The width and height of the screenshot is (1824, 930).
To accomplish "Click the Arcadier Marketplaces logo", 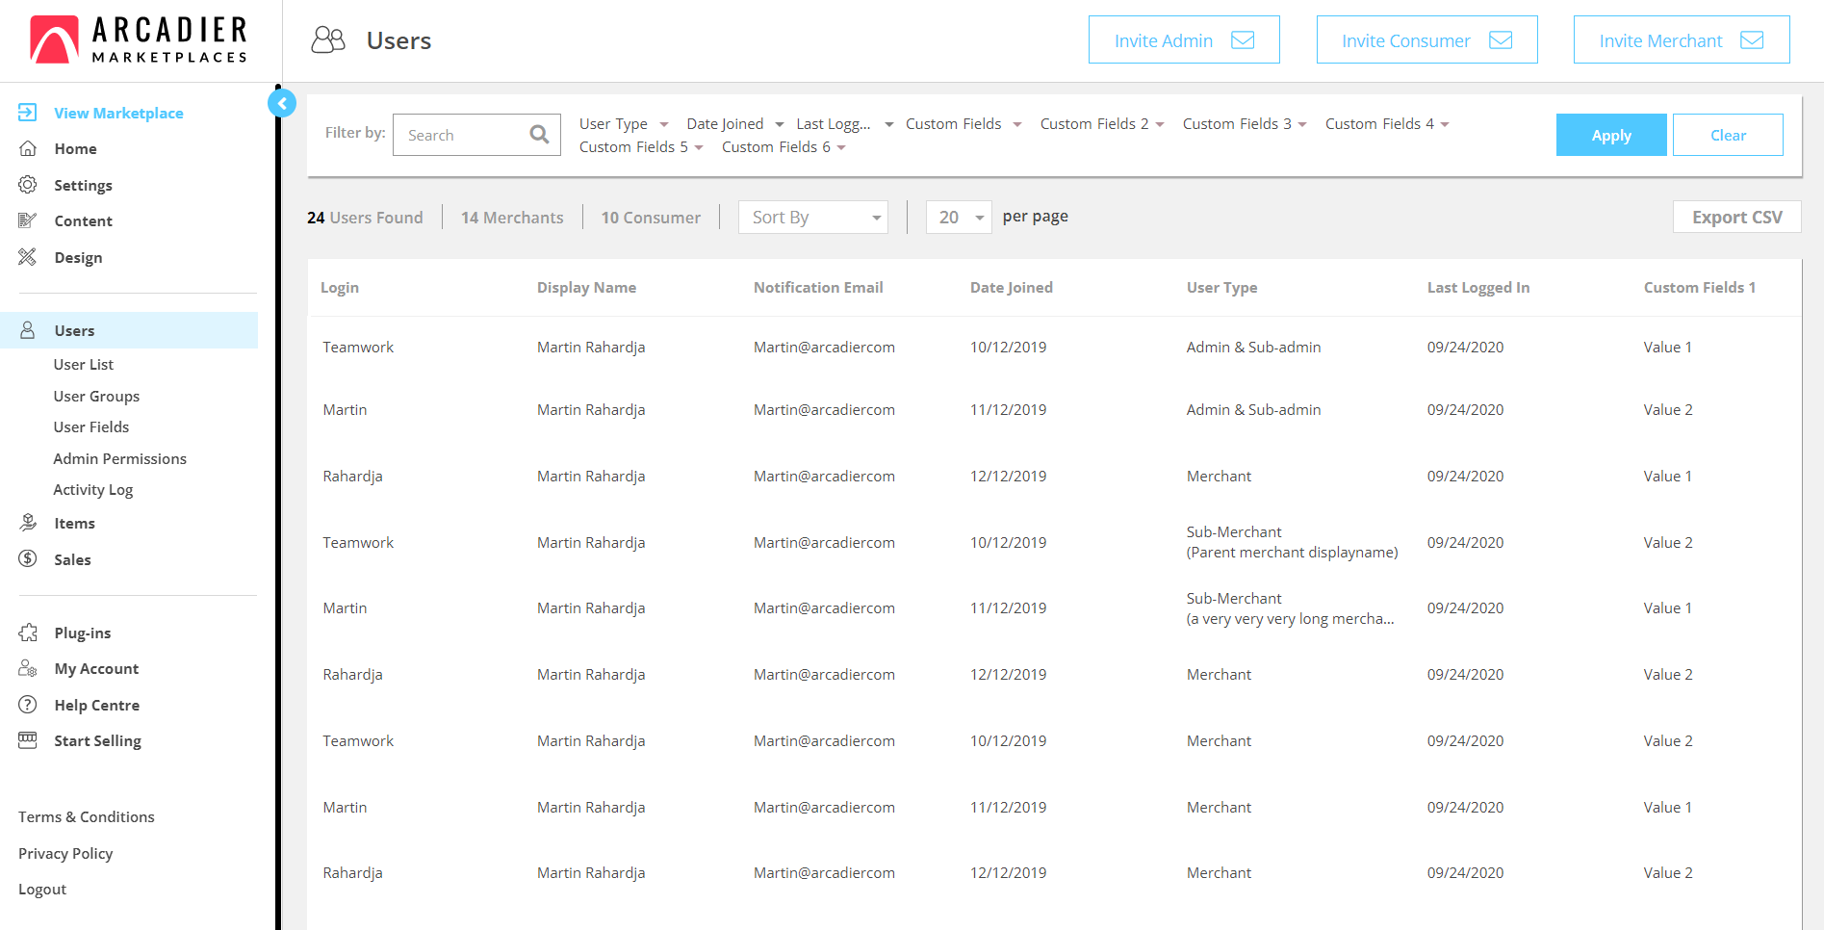I will pyautogui.click(x=139, y=40).
